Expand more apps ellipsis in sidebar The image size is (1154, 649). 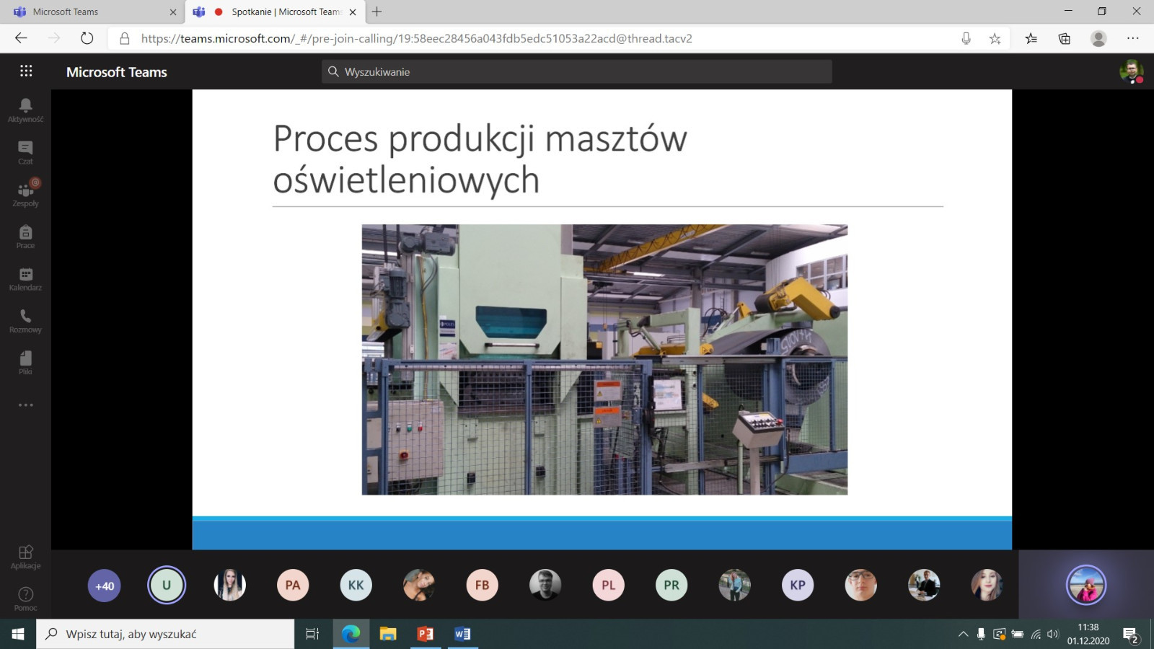(25, 405)
